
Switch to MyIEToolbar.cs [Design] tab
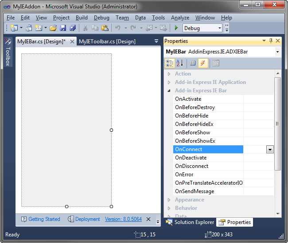point(107,42)
